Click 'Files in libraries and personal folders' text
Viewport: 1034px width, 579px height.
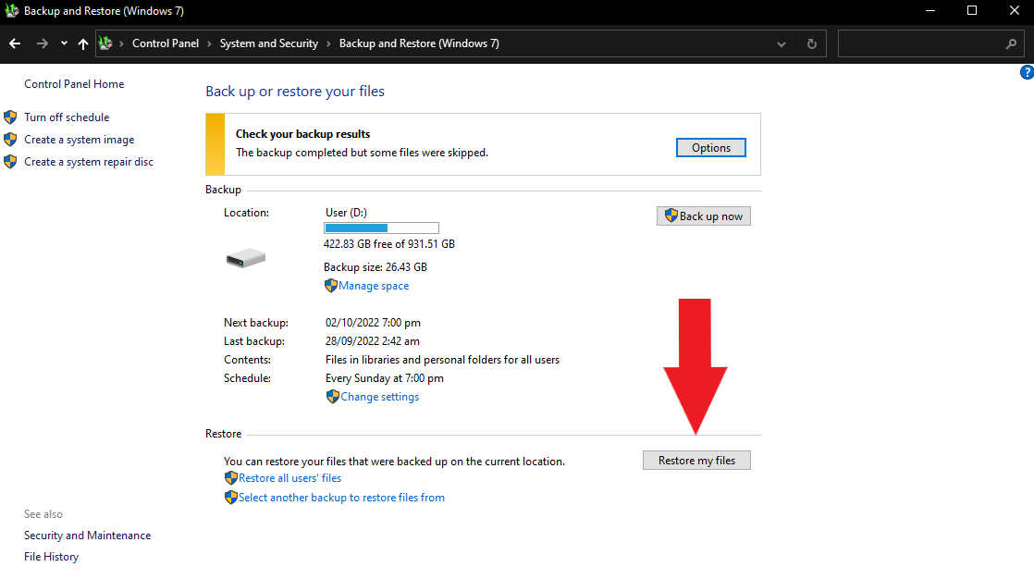click(442, 360)
